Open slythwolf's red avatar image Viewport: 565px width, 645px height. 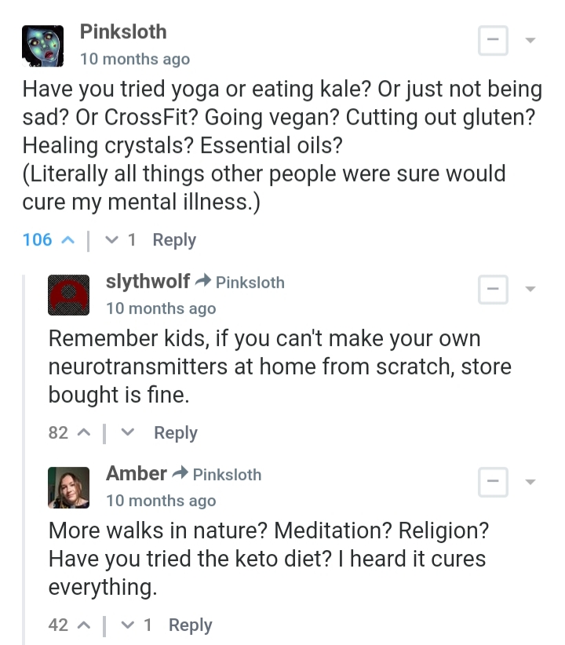(x=69, y=294)
